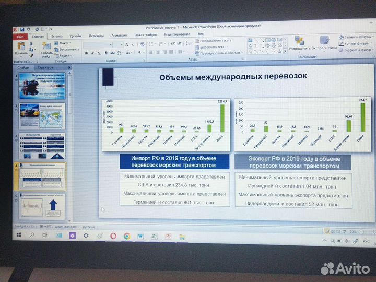Open the Shape Fill (Заливка фигуры) dropdown
376x282 pixels.
tap(356, 37)
